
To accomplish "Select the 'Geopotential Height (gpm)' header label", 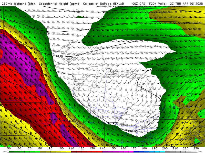I will pyautogui.click(x=59, y=4).
